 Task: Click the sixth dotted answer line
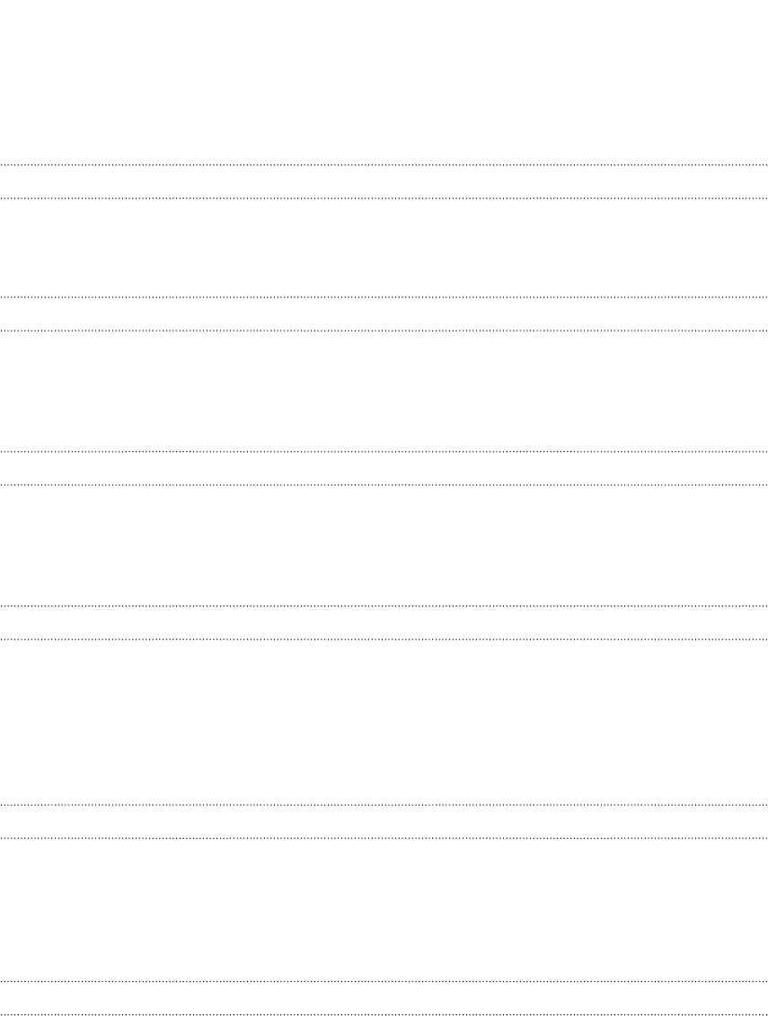pos(384,484)
